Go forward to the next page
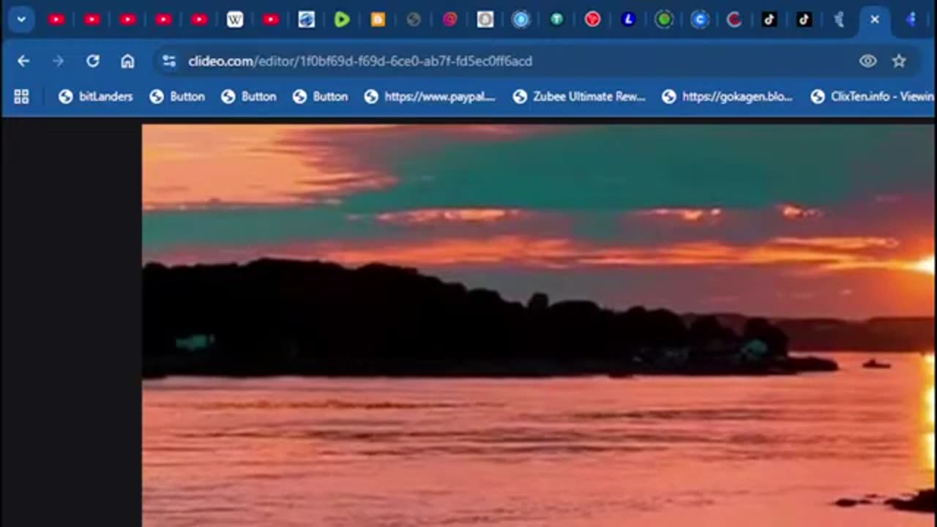 [x=58, y=61]
